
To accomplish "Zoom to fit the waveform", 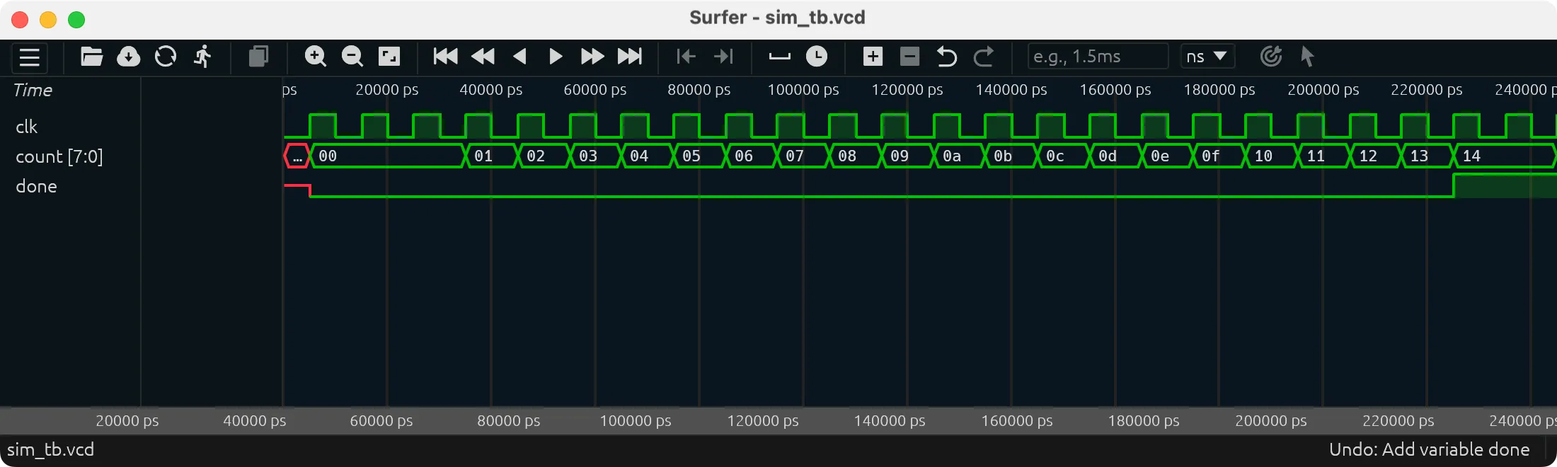I will pos(389,57).
